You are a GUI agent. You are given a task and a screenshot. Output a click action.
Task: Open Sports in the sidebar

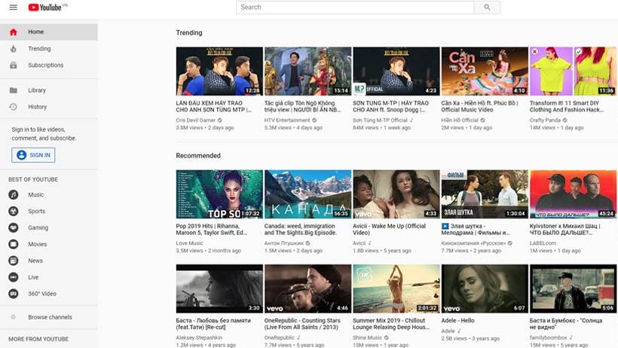36,211
